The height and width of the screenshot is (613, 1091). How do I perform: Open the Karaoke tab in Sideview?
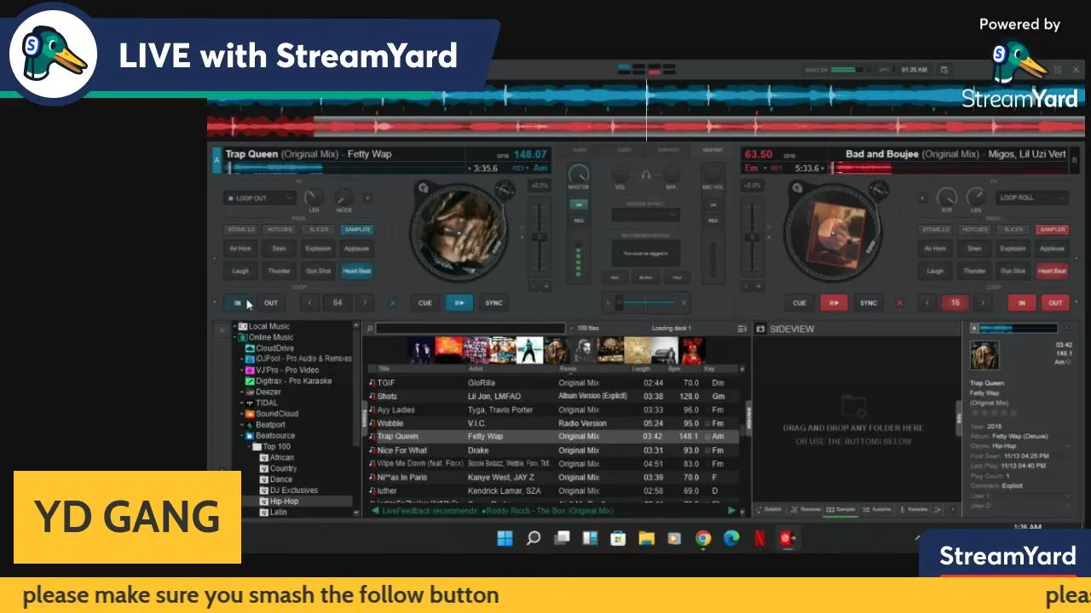[x=913, y=509]
